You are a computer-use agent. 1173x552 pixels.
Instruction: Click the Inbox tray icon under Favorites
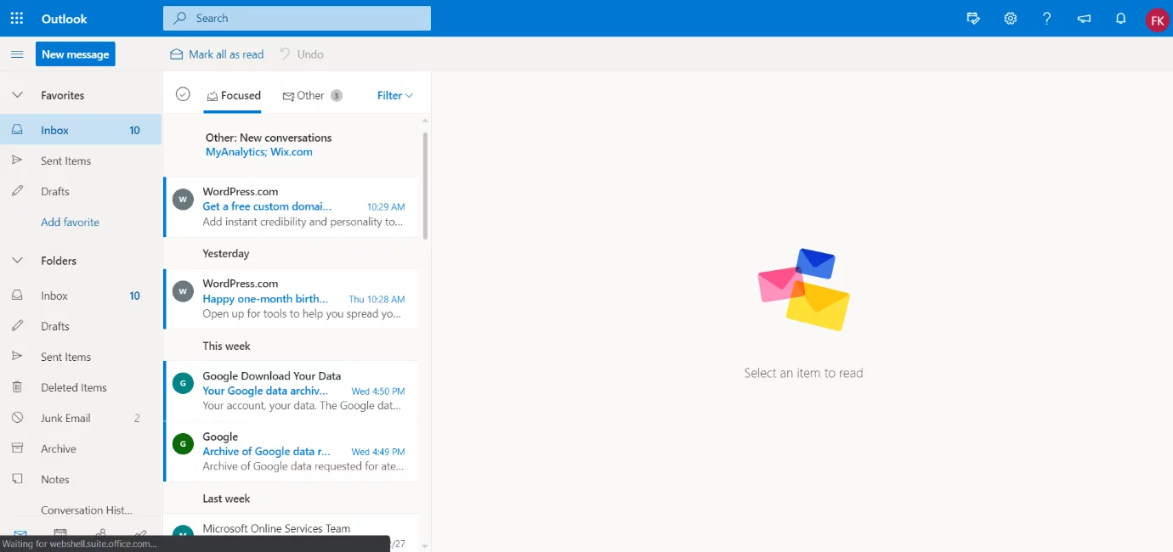(x=17, y=130)
